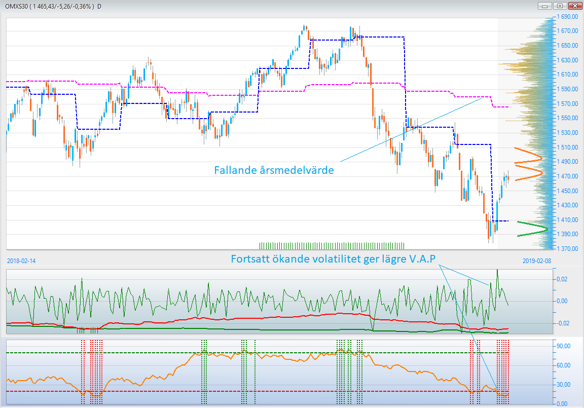Click the 1 650,00 price axis label
The width and height of the screenshot is (584, 408).
(x=568, y=46)
